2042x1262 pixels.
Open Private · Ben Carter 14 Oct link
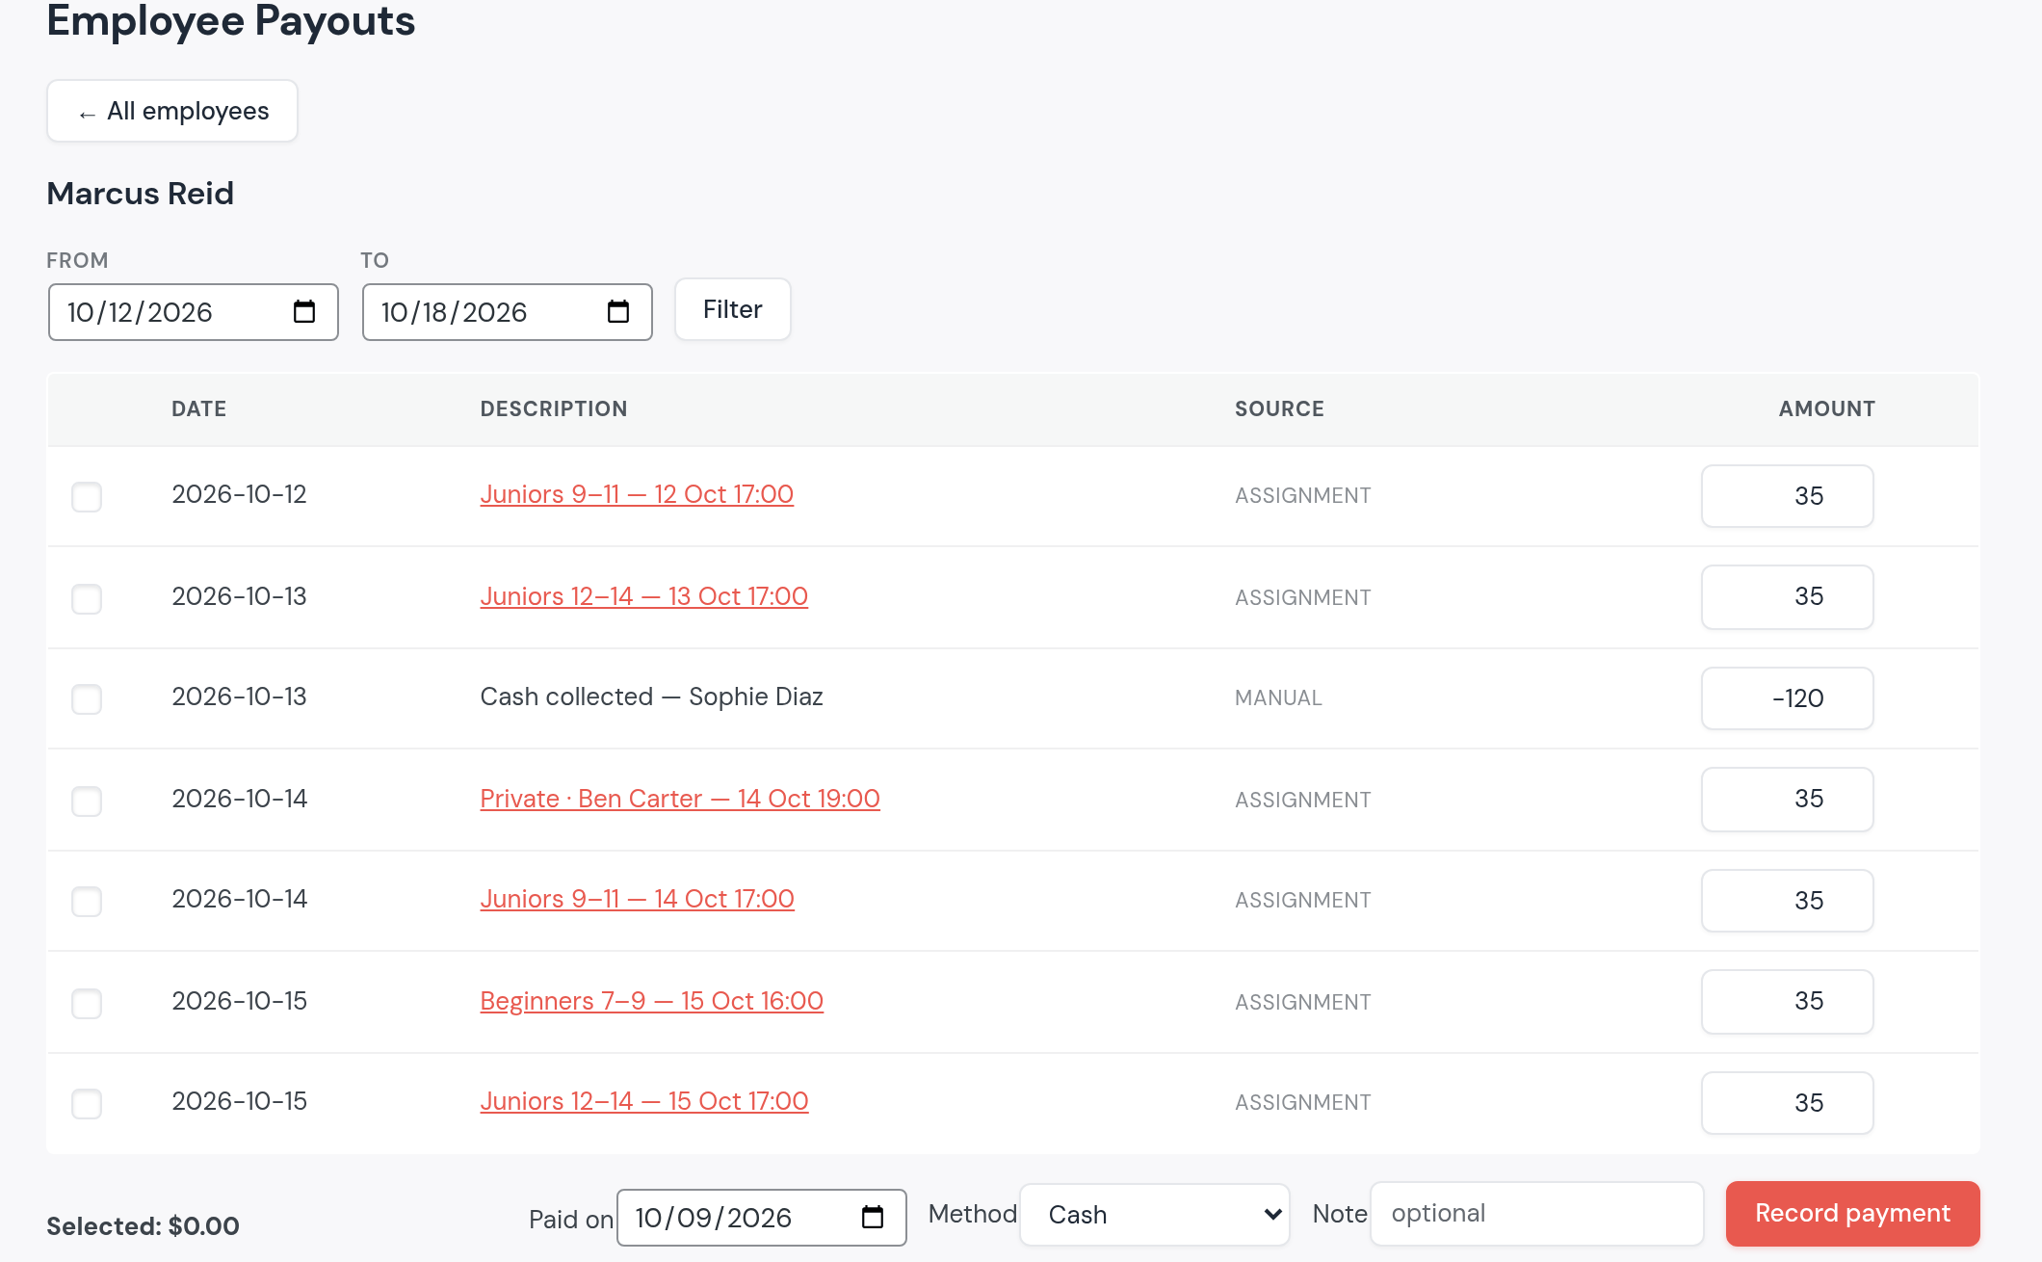pos(680,799)
